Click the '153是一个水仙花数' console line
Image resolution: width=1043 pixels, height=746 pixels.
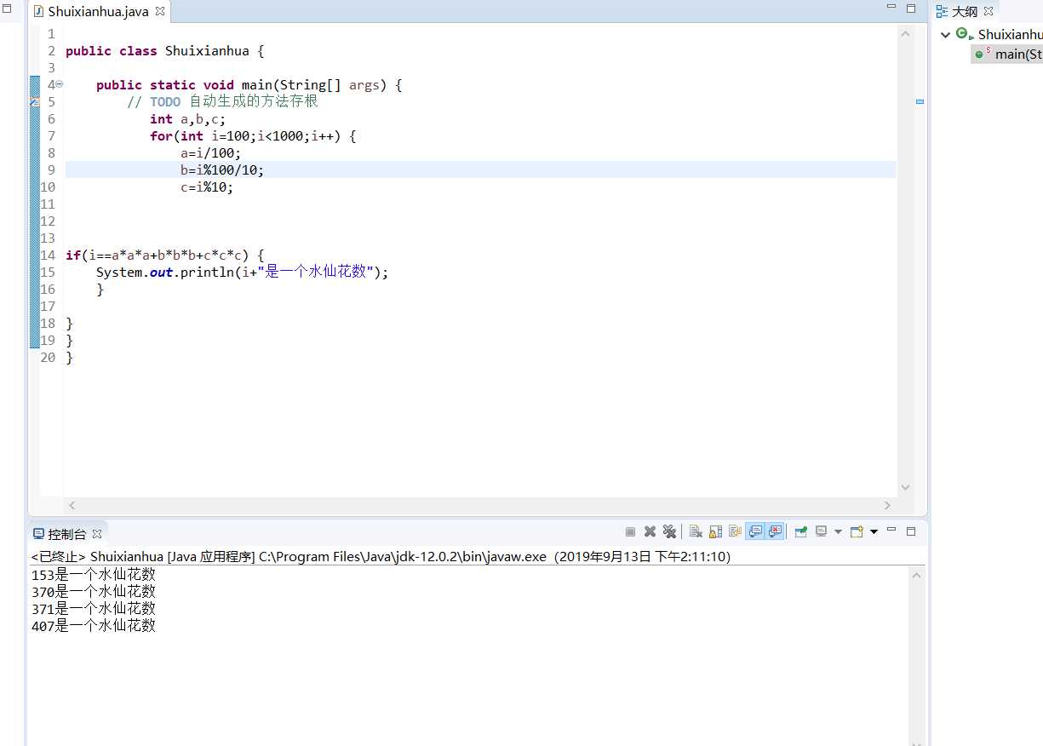pos(94,575)
